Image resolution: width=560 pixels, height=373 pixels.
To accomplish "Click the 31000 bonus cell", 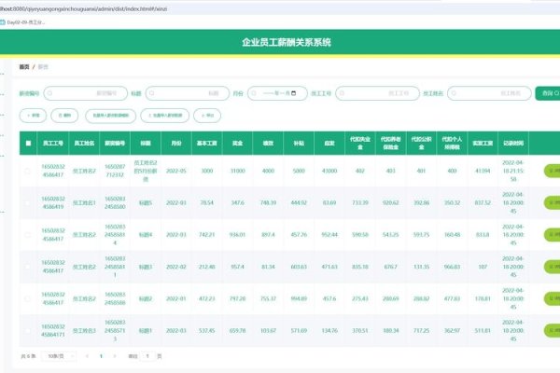I will click(x=237, y=171).
